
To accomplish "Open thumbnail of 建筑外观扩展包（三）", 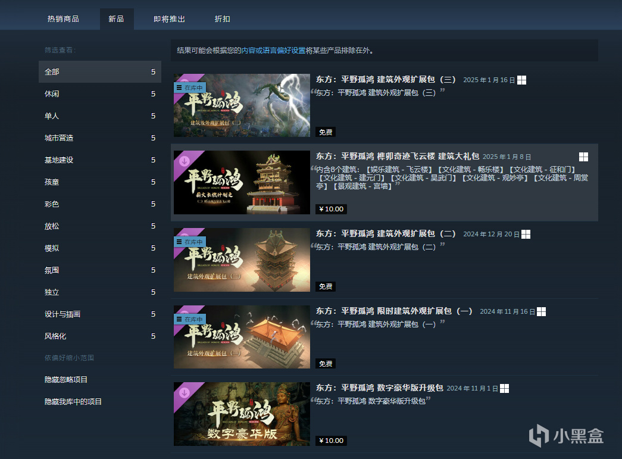I will point(242,105).
